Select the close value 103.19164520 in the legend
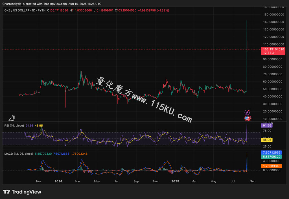The width and height of the screenshot is (289, 199). [x=127, y=10]
